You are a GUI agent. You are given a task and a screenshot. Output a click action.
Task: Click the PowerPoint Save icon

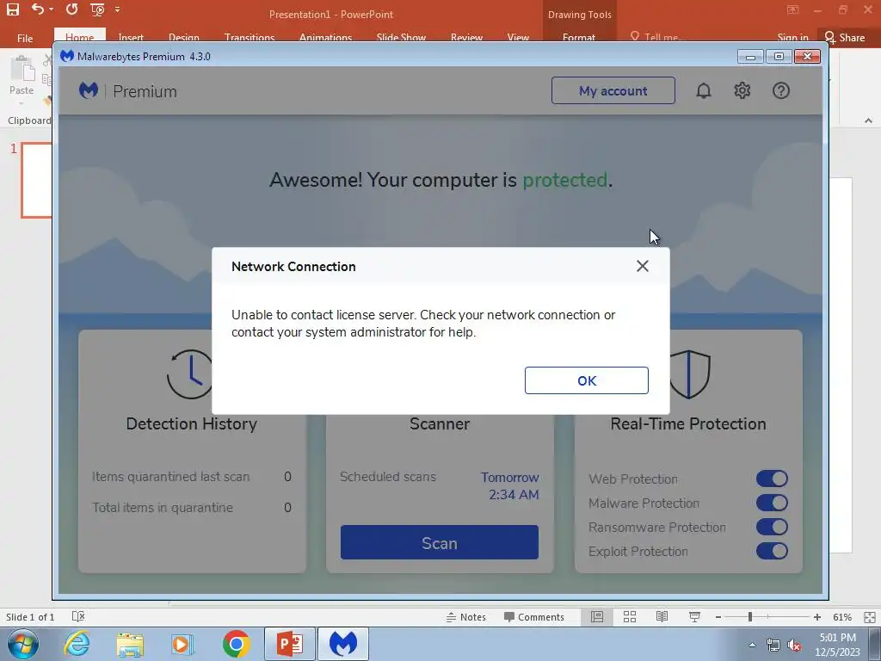pos(12,9)
